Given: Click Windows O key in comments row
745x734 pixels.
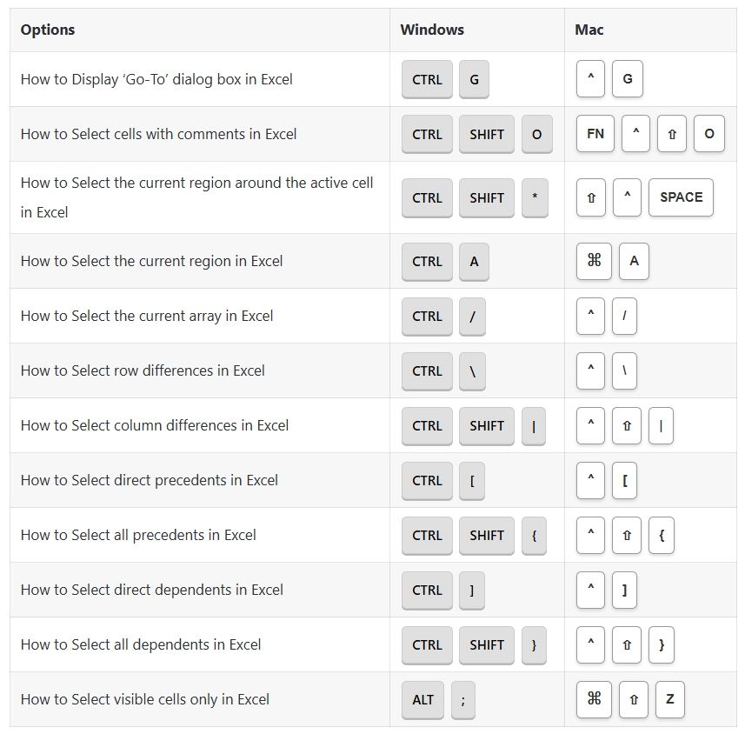Looking at the screenshot, I should coord(536,134).
